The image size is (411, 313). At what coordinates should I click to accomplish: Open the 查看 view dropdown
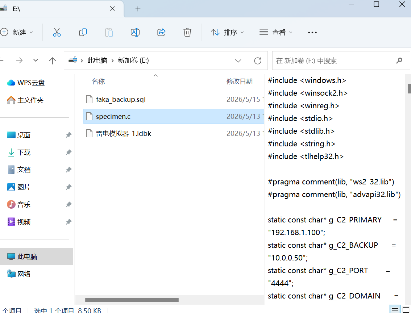[276, 32]
